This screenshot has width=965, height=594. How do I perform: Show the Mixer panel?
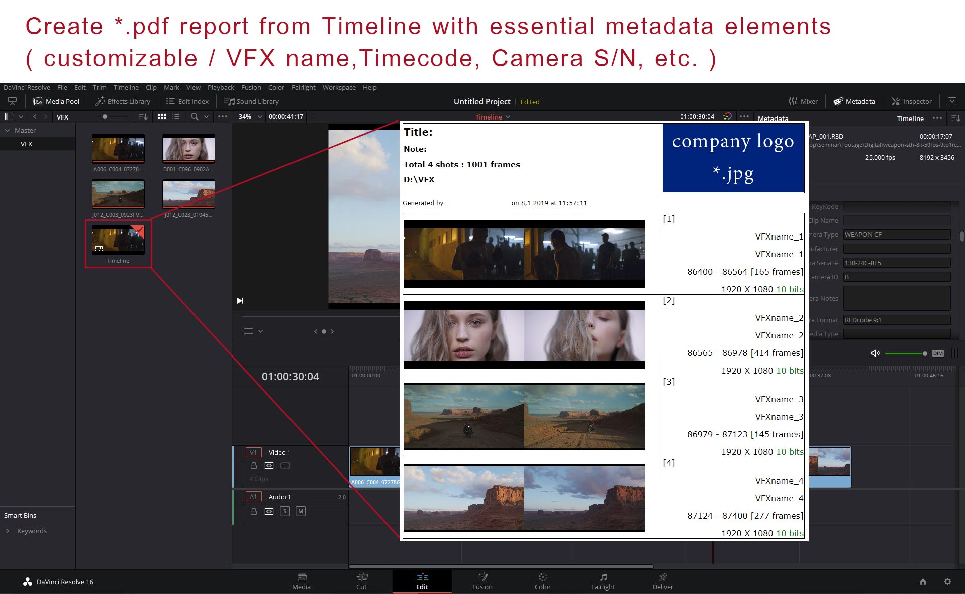click(803, 101)
